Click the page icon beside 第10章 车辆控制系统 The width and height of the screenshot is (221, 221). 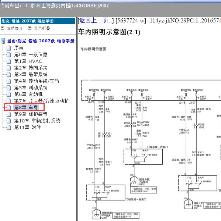(x=9, y=121)
